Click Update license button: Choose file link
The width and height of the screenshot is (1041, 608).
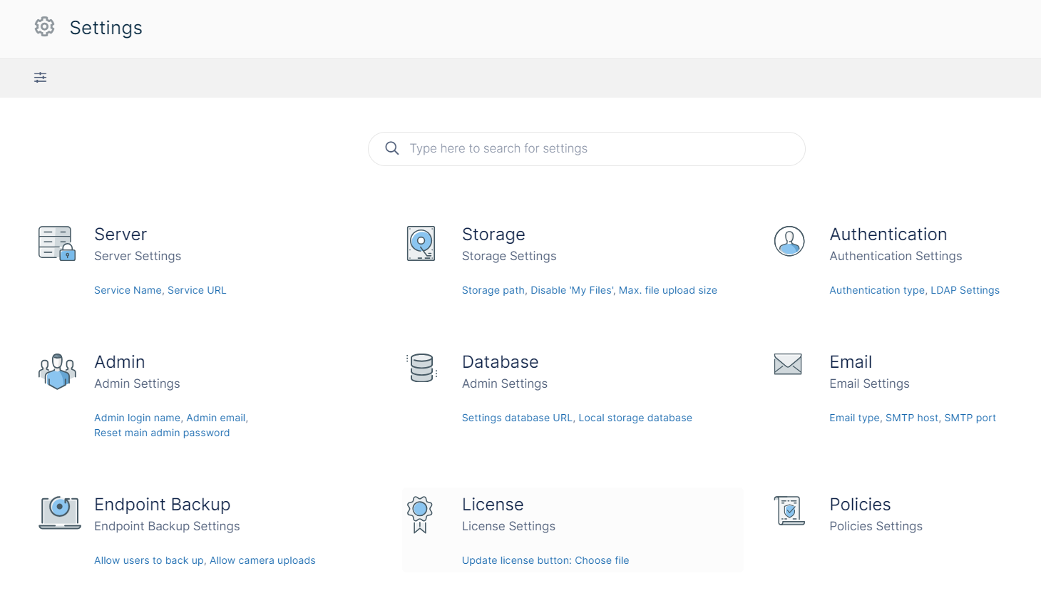(545, 560)
